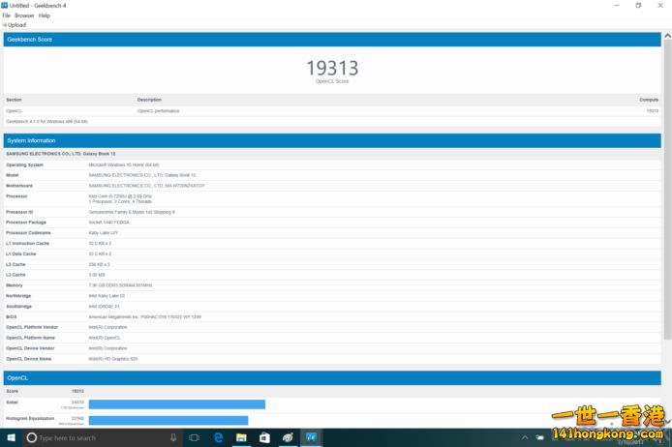Screen dimensions: 672x447
Task: Click the L3 Cache row label
Action: tap(15, 275)
